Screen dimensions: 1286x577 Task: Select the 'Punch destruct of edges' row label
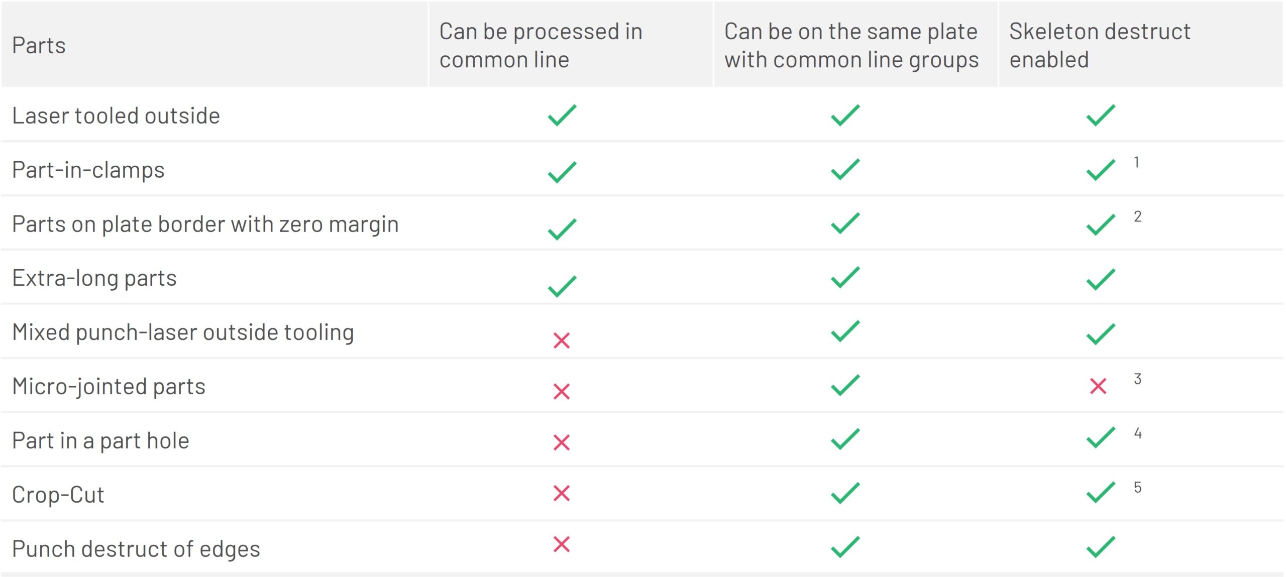pos(136,549)
